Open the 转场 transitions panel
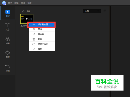Screen dimensions: 130x97 tap(8, 68)
